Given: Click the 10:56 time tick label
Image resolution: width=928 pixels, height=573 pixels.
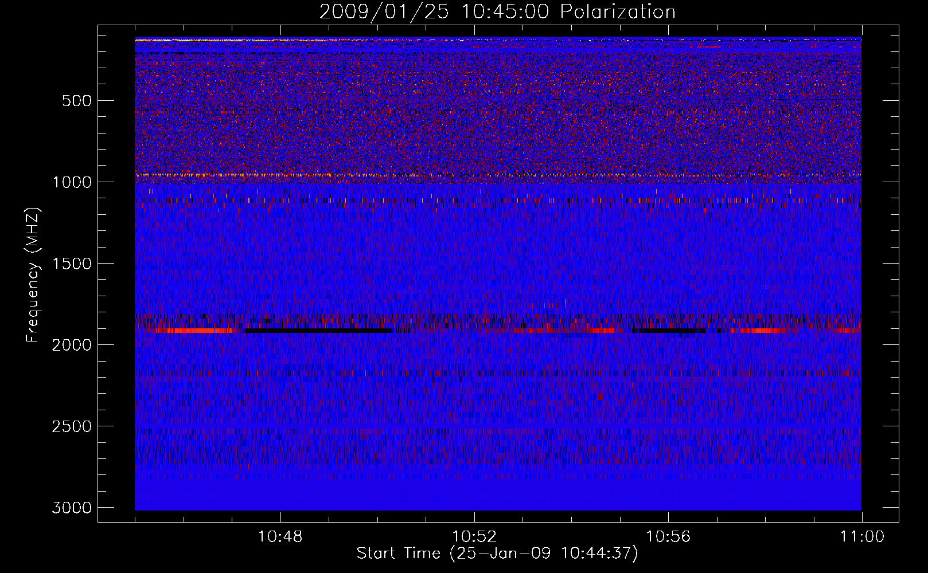Looking at the screenshot, I should point(668,537).
